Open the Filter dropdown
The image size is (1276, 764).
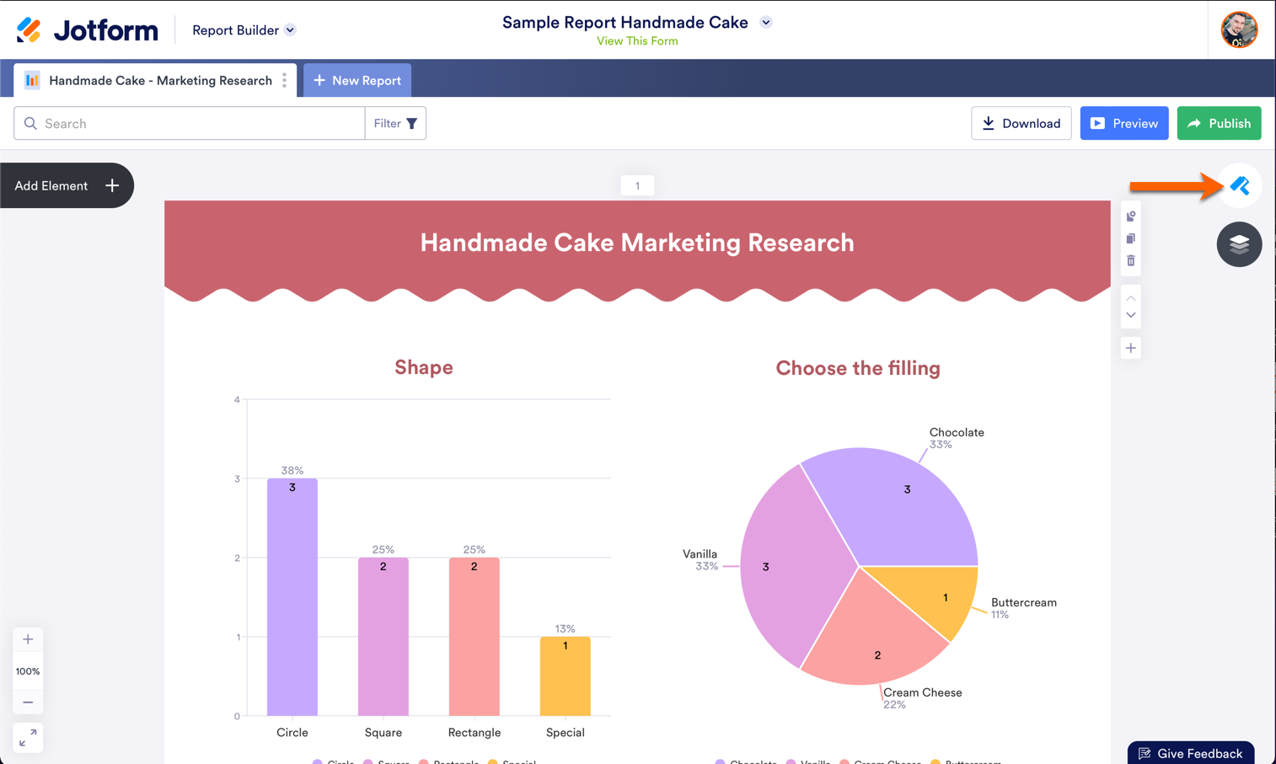pos(395,124)
